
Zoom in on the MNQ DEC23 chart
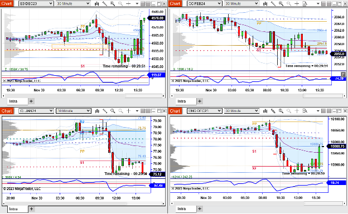281,111
